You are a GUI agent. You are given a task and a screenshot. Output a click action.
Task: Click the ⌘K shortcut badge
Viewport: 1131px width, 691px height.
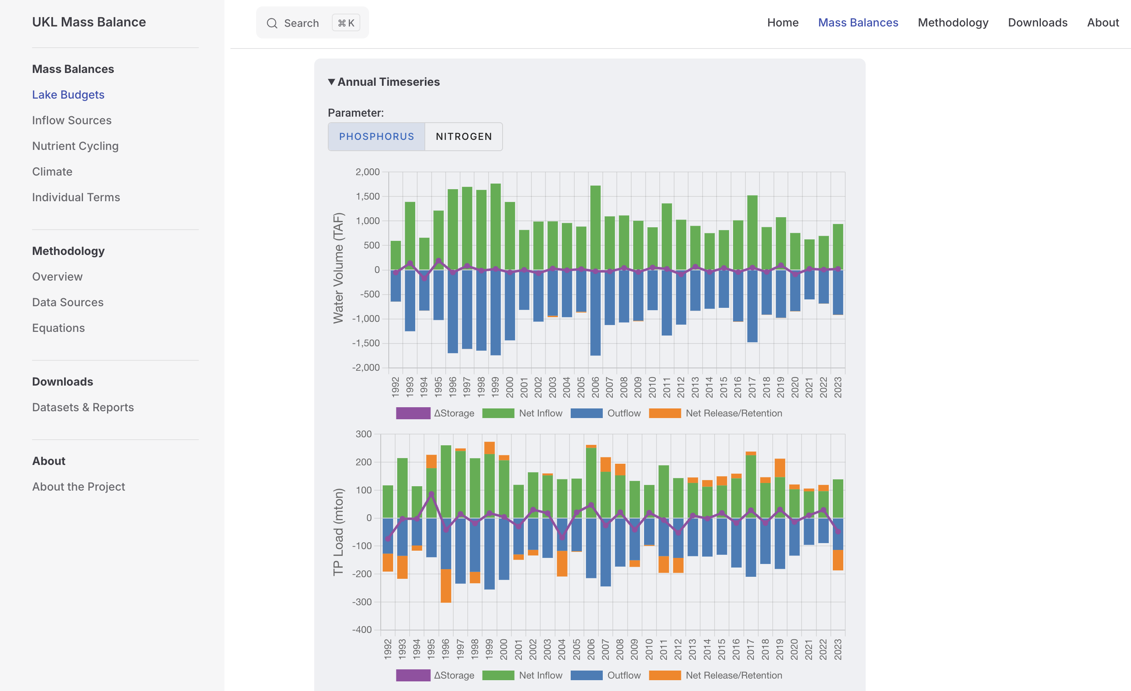345,23
